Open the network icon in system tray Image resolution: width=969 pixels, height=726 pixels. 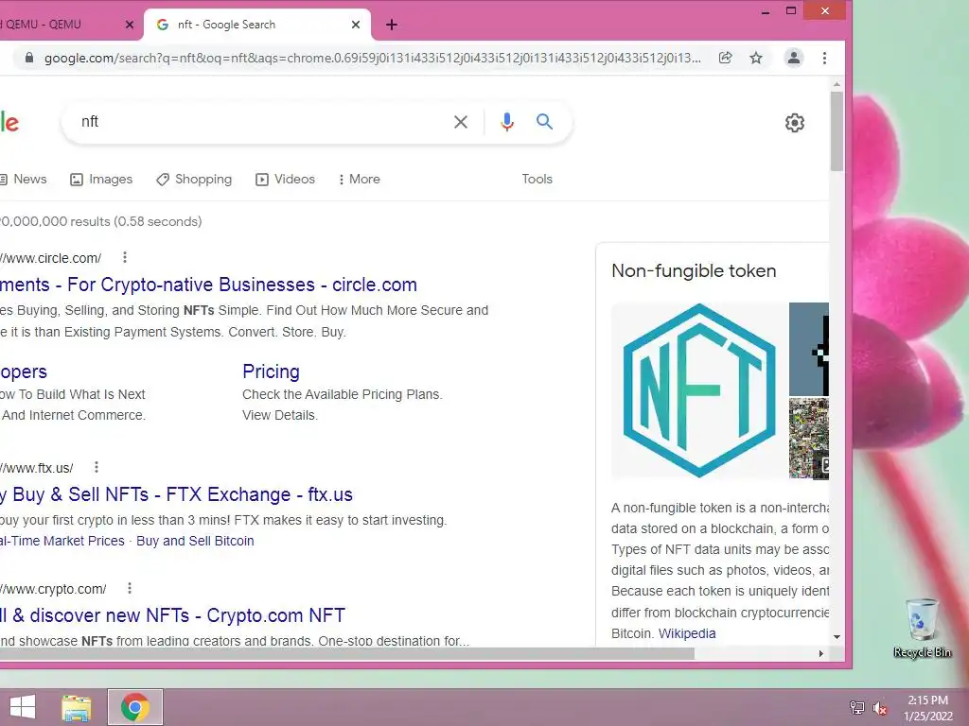click(x=856, y=708)
